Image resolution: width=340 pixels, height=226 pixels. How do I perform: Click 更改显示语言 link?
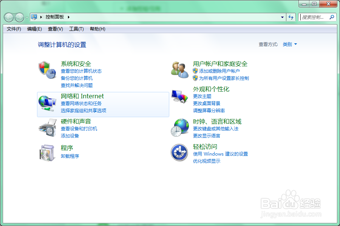[x=207, y=136]
